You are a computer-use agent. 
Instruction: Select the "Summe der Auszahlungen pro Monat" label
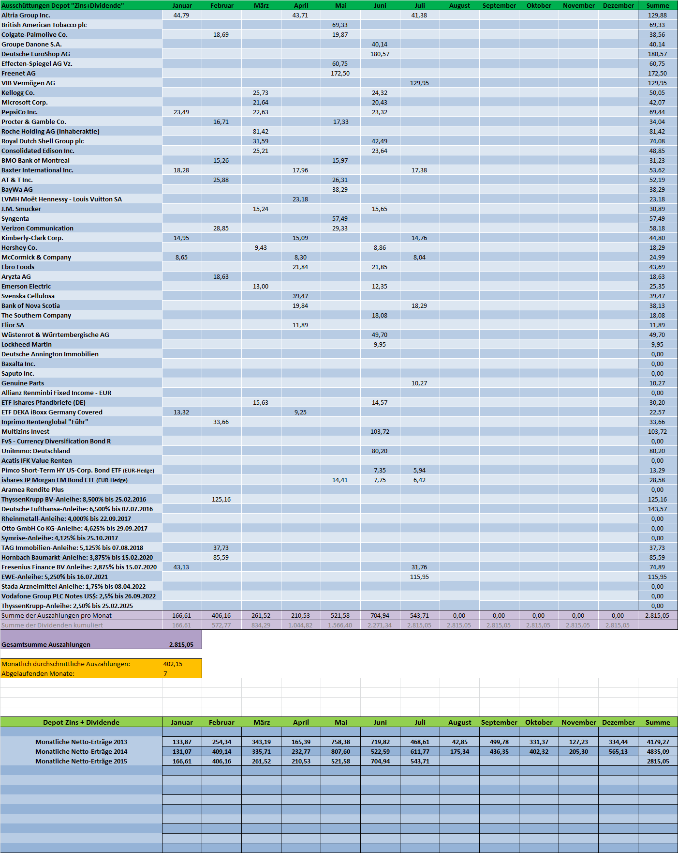click(57, 615)
